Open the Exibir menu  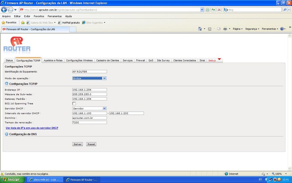(27, 16)
